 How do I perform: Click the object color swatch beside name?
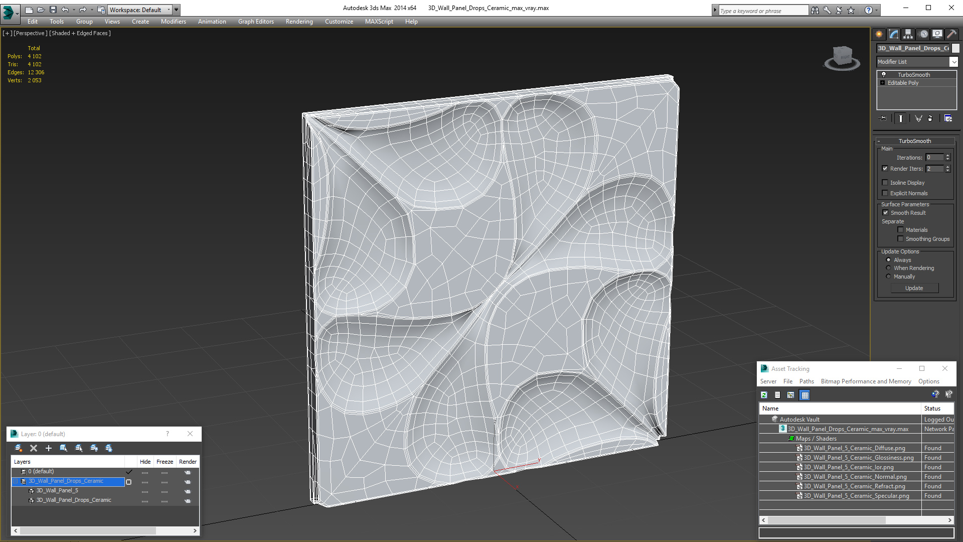[955, 48]
